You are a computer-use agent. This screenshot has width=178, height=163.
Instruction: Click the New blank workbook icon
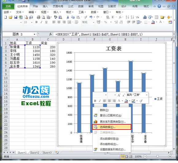pos(6,17)
